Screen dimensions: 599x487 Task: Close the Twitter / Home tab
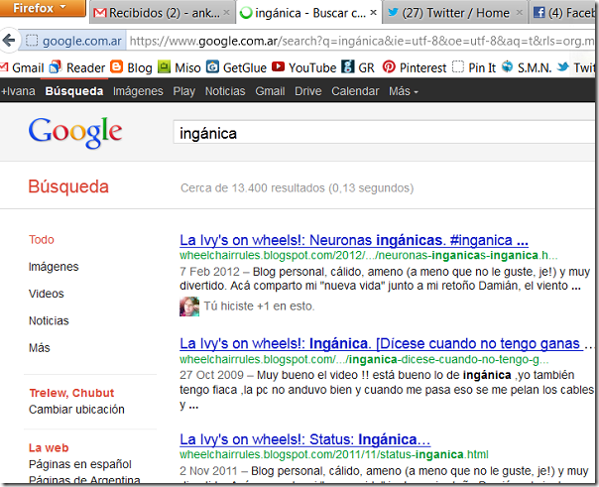(519, 13)
